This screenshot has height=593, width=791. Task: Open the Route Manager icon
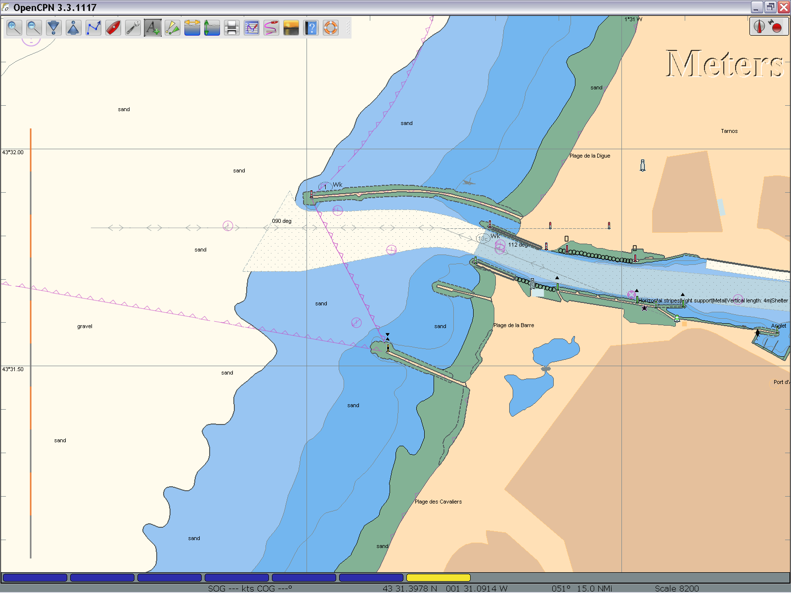point(251,28)
